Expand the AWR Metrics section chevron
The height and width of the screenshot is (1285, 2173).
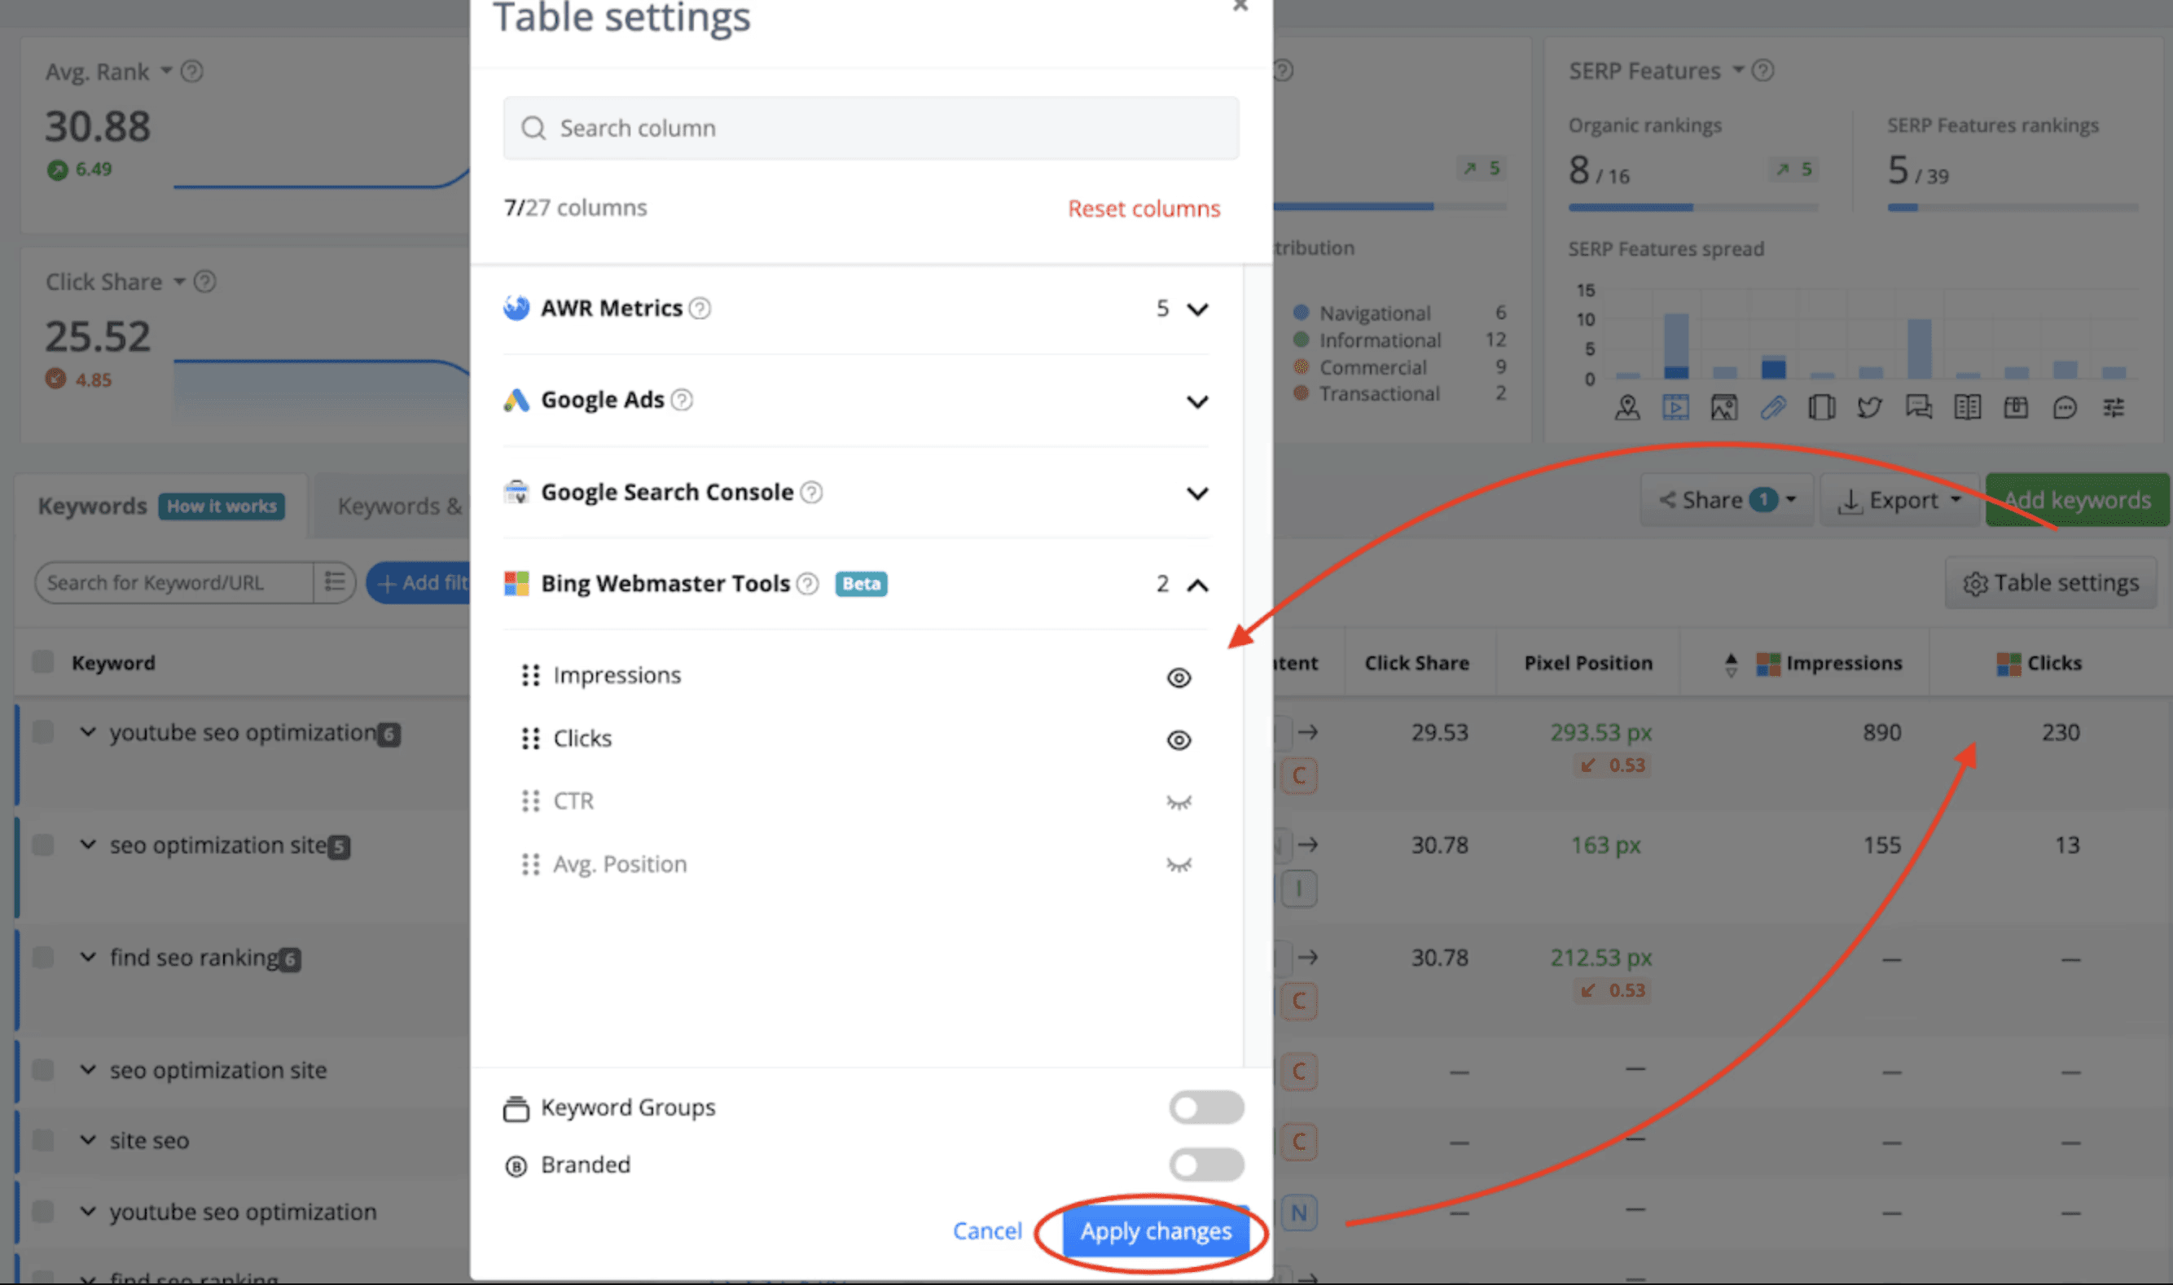click(1198, 309)
